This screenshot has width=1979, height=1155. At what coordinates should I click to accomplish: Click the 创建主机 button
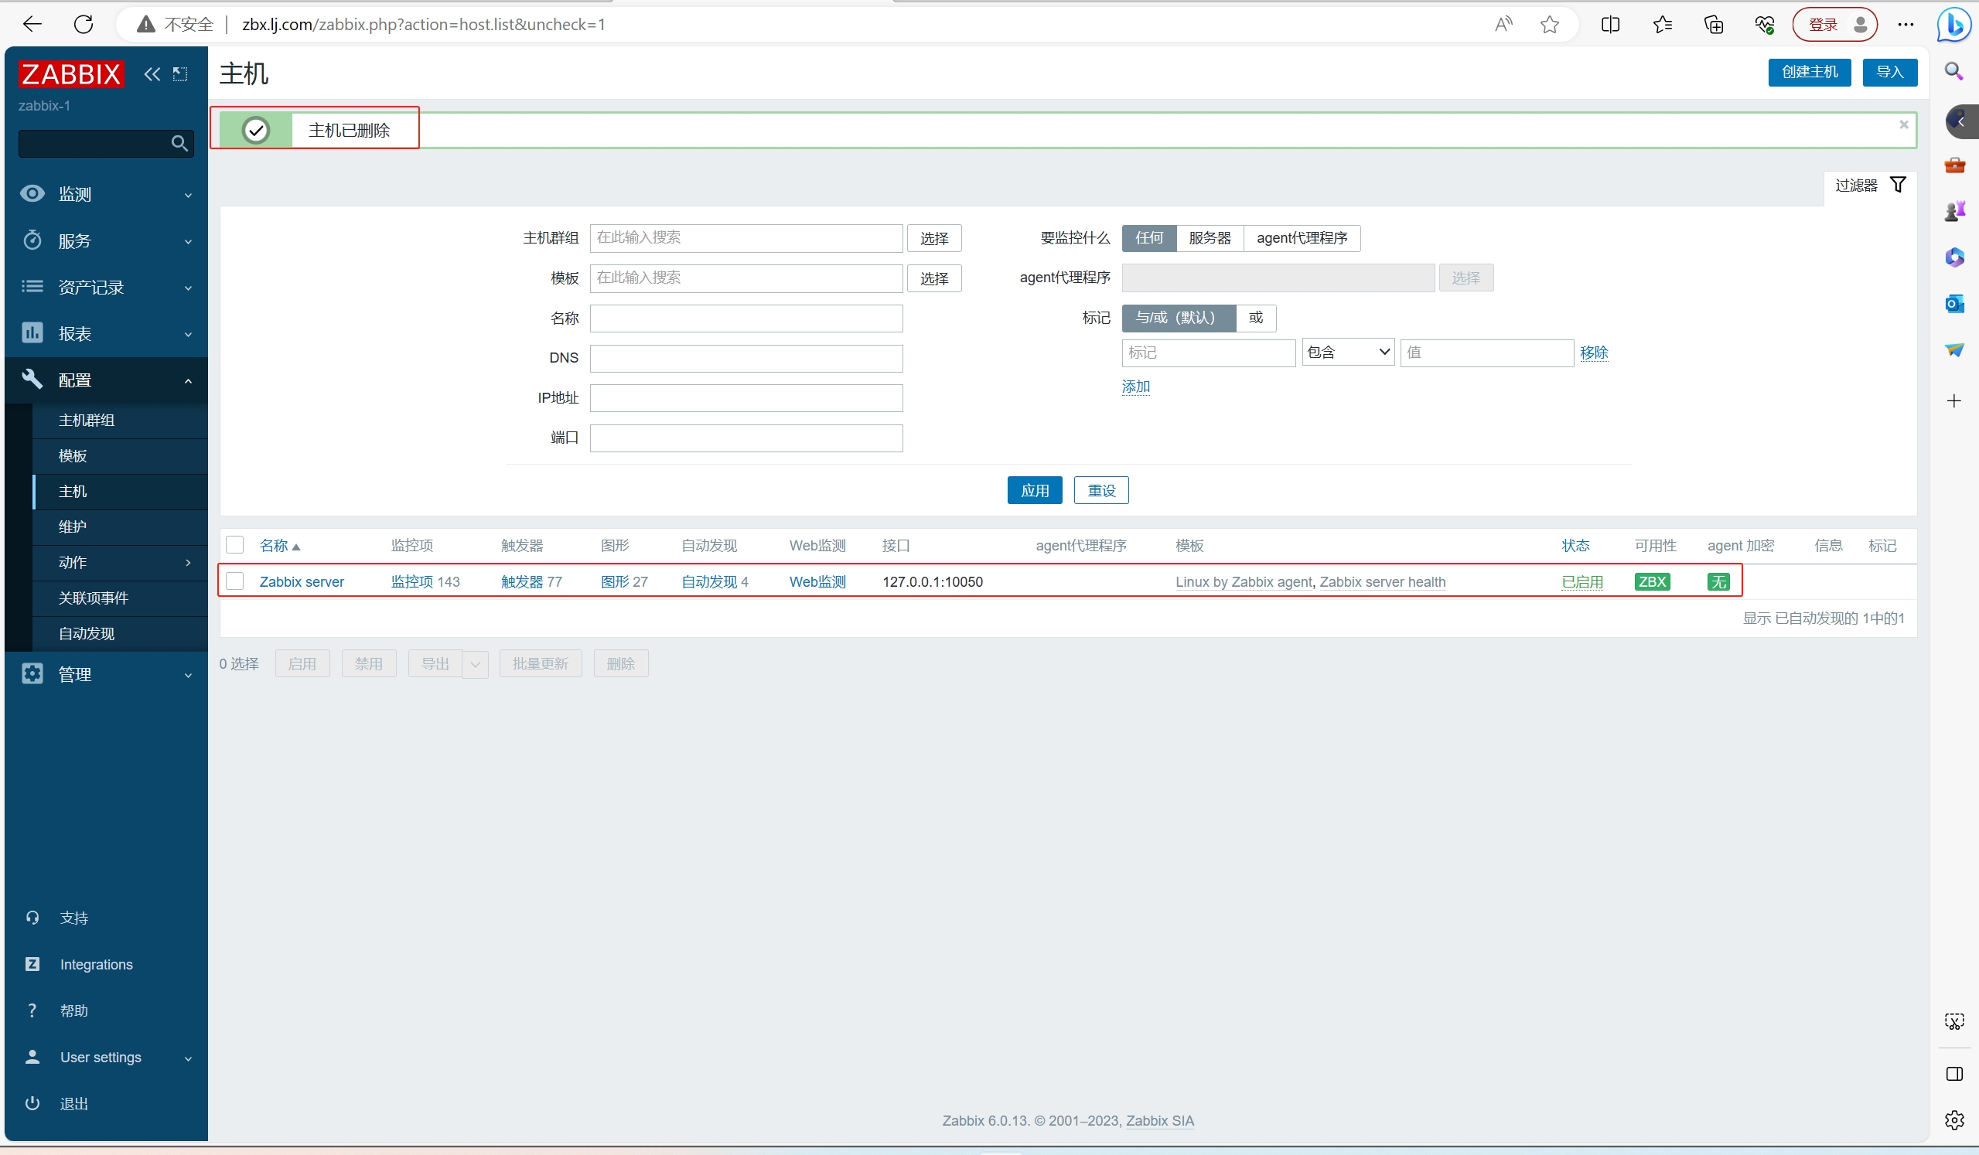point(1809,72)
